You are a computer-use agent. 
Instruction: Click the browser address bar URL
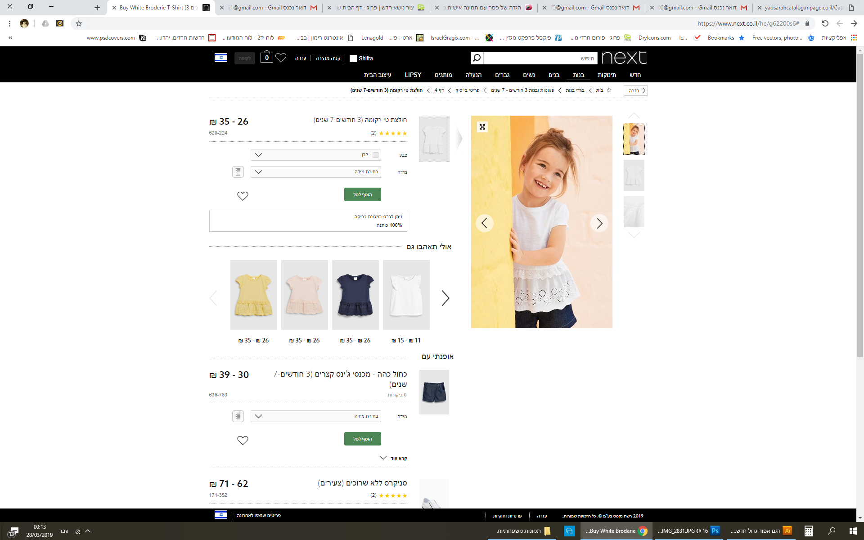pos(748,23)
